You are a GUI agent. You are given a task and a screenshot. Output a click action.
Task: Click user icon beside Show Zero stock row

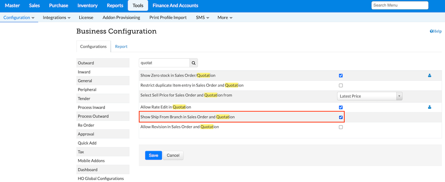tap(429, 76)
